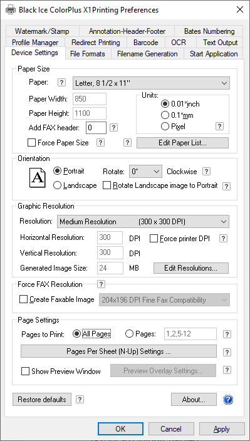The width and height of the screenshot is (250, 441).
Task: Open the Text Output tab
Action: click(221, 43)
